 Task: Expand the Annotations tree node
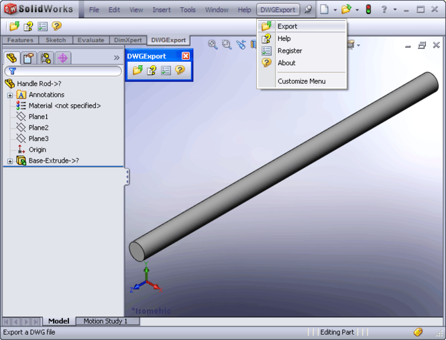click(x=10, y=95)
